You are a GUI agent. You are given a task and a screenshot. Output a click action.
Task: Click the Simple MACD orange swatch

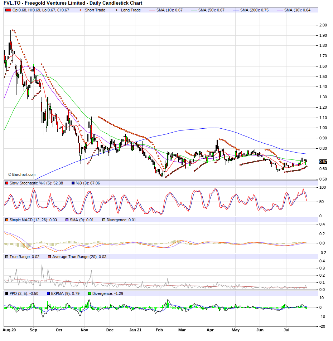tap(7, 220)
